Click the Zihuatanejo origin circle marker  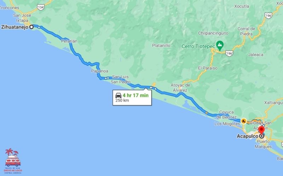click(31, 27)
